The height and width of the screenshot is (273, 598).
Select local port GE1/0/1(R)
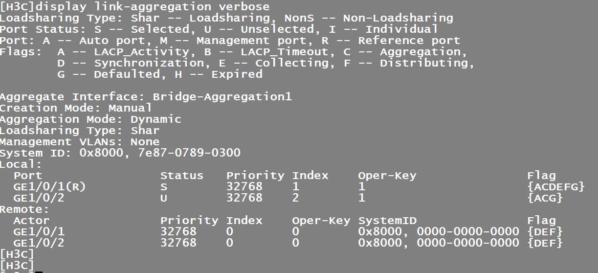tap(43, 187)
